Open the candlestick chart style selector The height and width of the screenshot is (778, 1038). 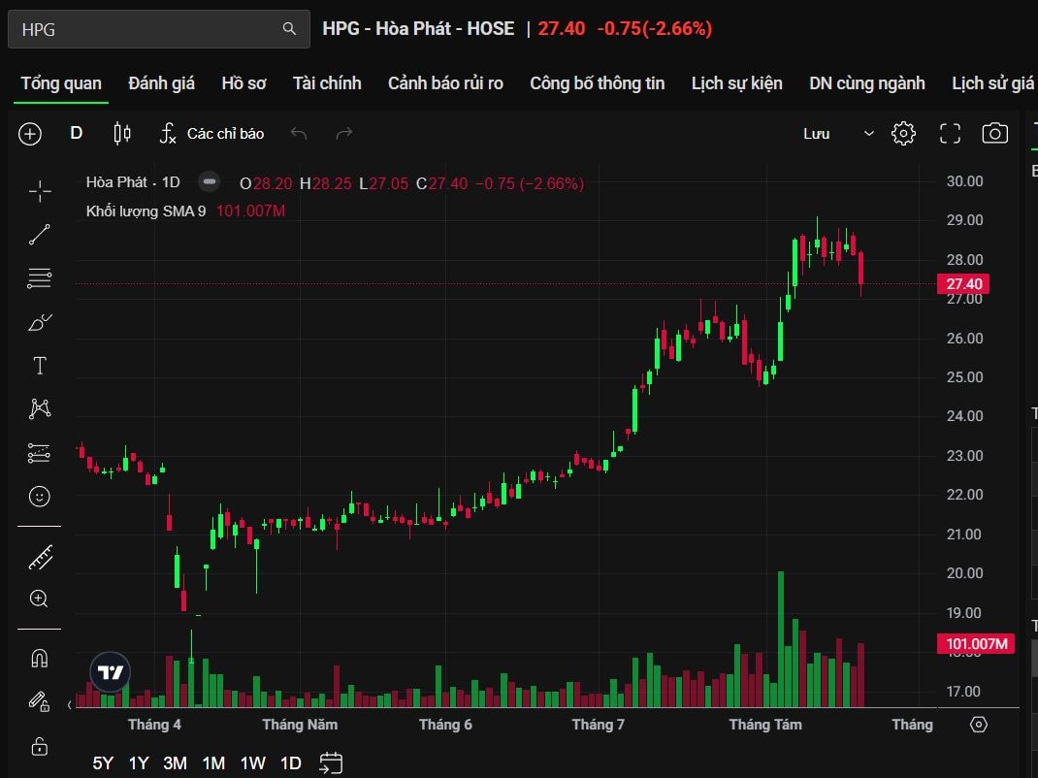122,134
